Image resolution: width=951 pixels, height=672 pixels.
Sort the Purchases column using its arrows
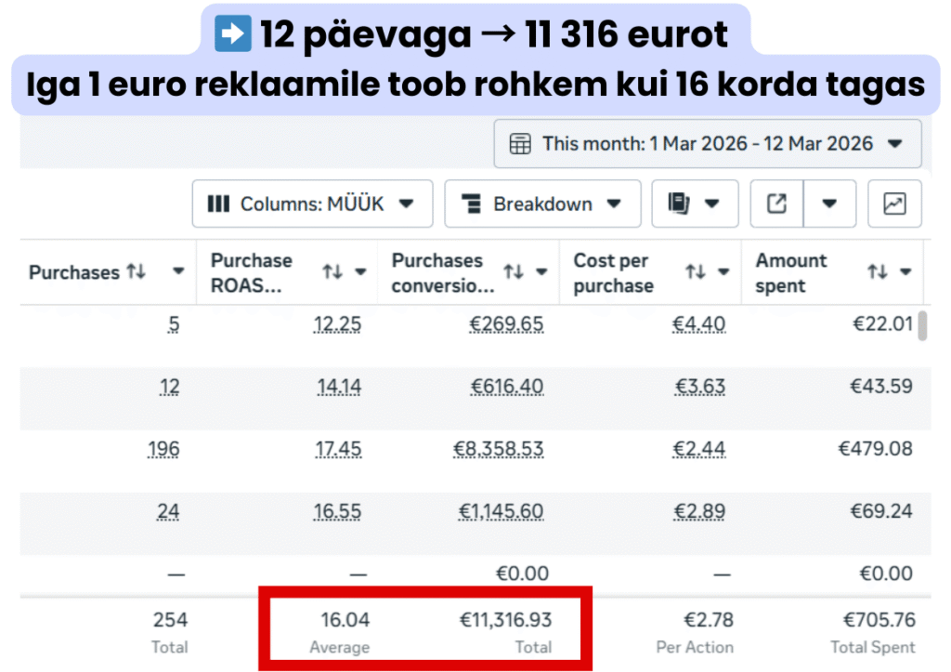[136, 272]
